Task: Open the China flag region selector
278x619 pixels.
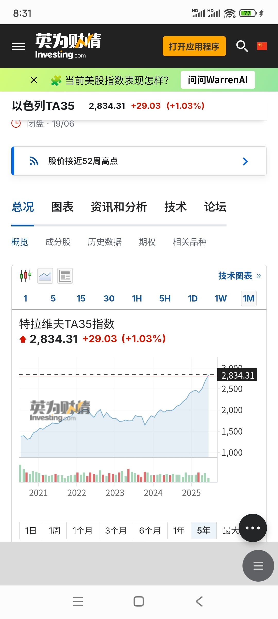Action: [262, 46]
